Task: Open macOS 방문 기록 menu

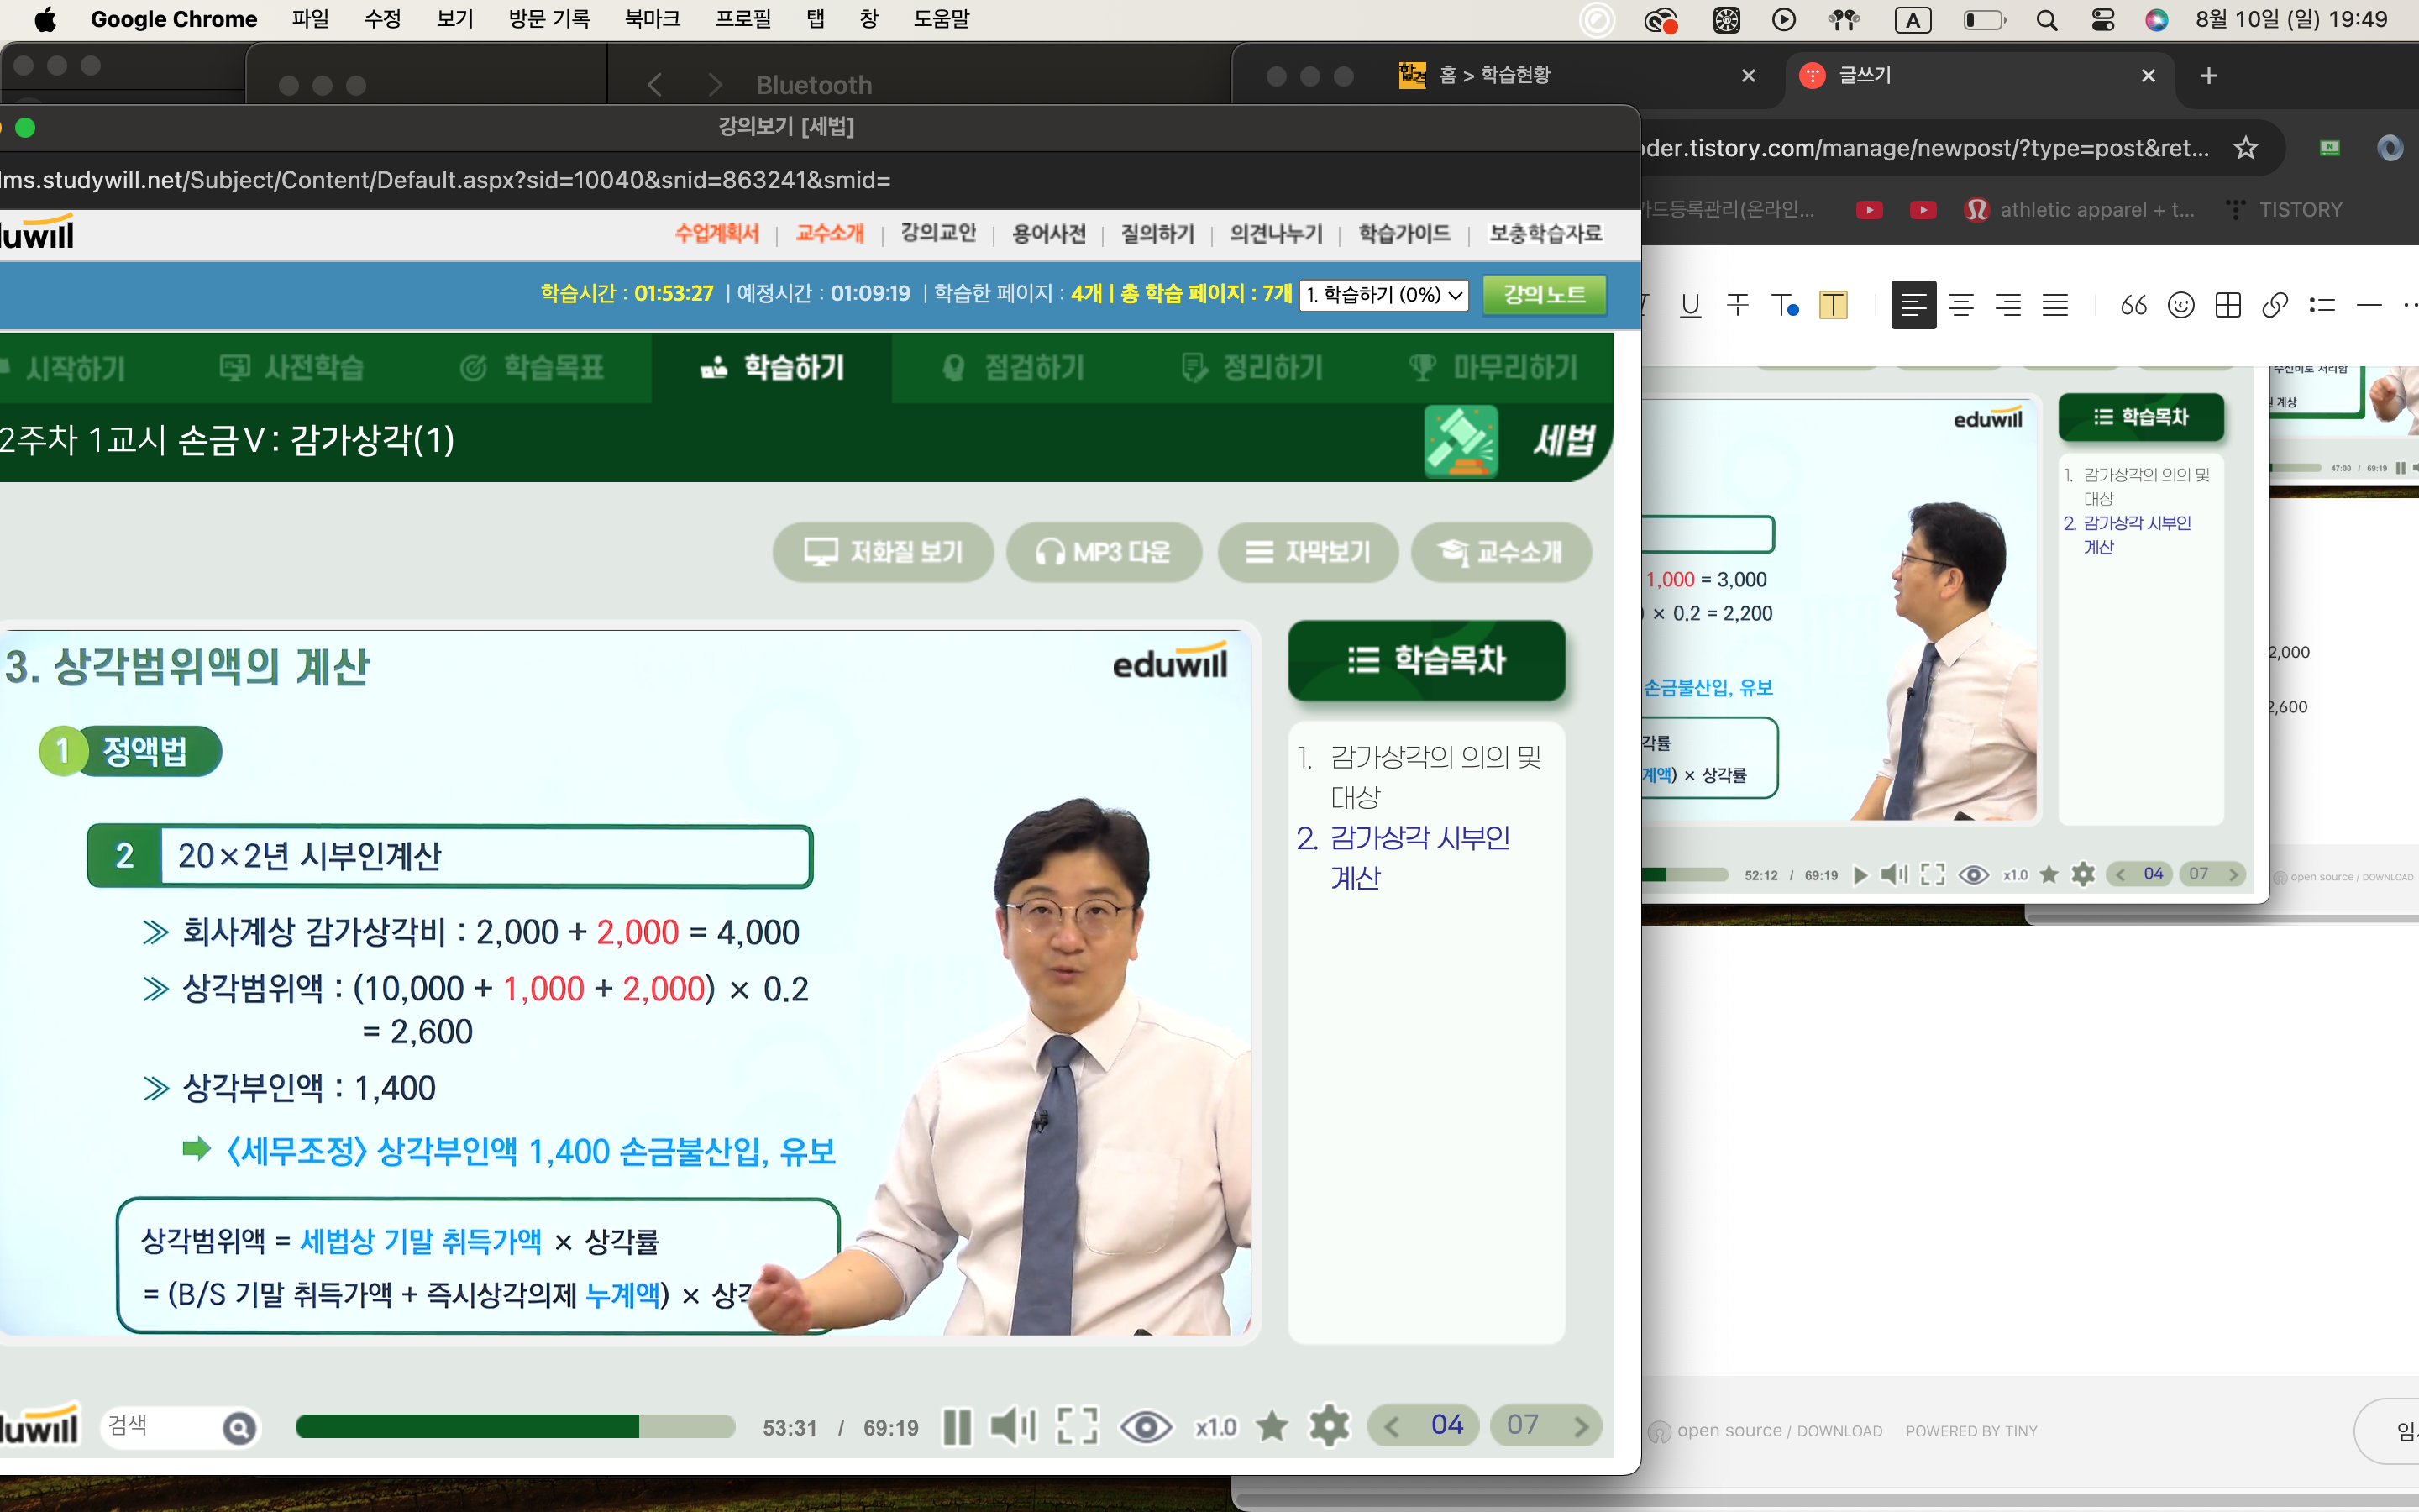Action: [x=548, y=19]
